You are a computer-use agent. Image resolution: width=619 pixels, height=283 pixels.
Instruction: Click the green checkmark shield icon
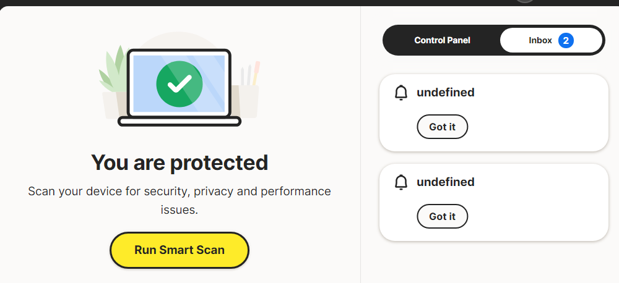pyautogui.click(x=179, y=83)
